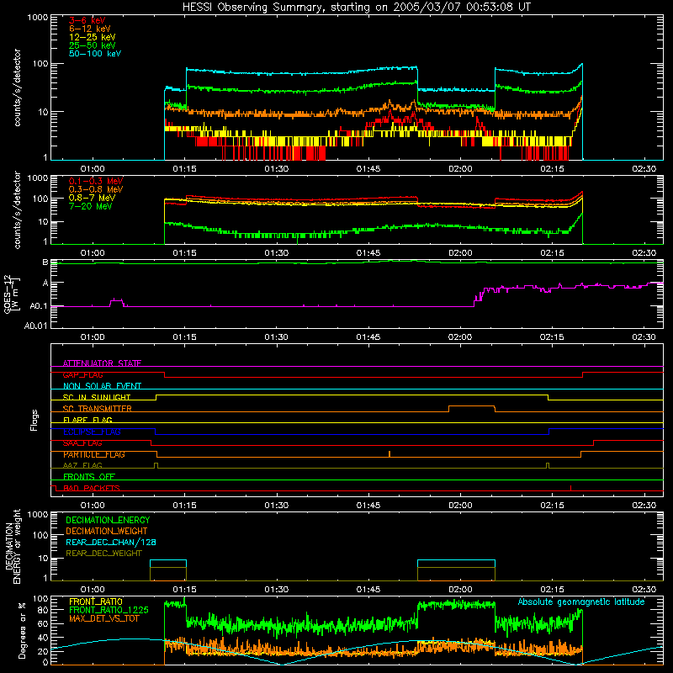This screenshot has height=673, width=673.
Task: Select the green 25-50 keV legend label
Action: point(93,45)
